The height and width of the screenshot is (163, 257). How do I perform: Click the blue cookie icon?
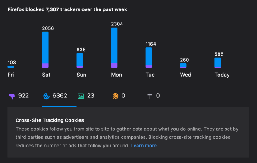pos(46,96)
